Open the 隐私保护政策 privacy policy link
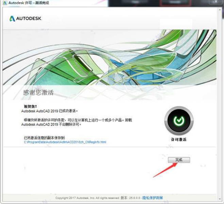Viewport: 224px width, 204px height. pyautogui.click(x=153, y=198)
